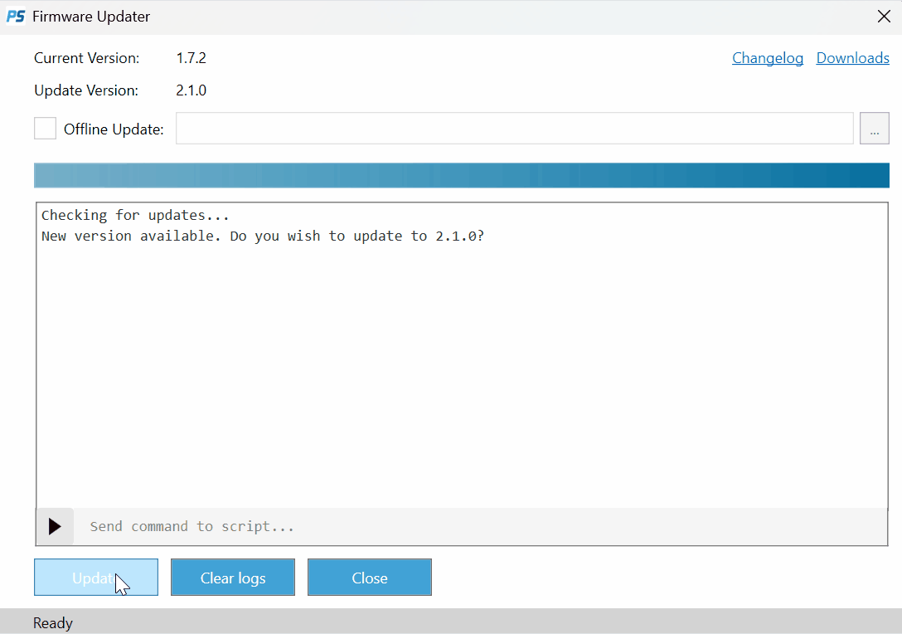Click the Offline Update label text
This screenshot has width=902, height=634.
[114, 129]
